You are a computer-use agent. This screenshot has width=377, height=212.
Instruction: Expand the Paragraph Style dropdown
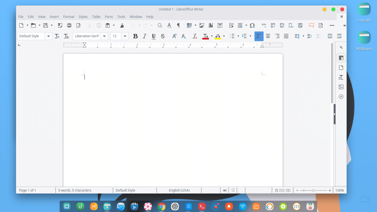tap(48, 36)
